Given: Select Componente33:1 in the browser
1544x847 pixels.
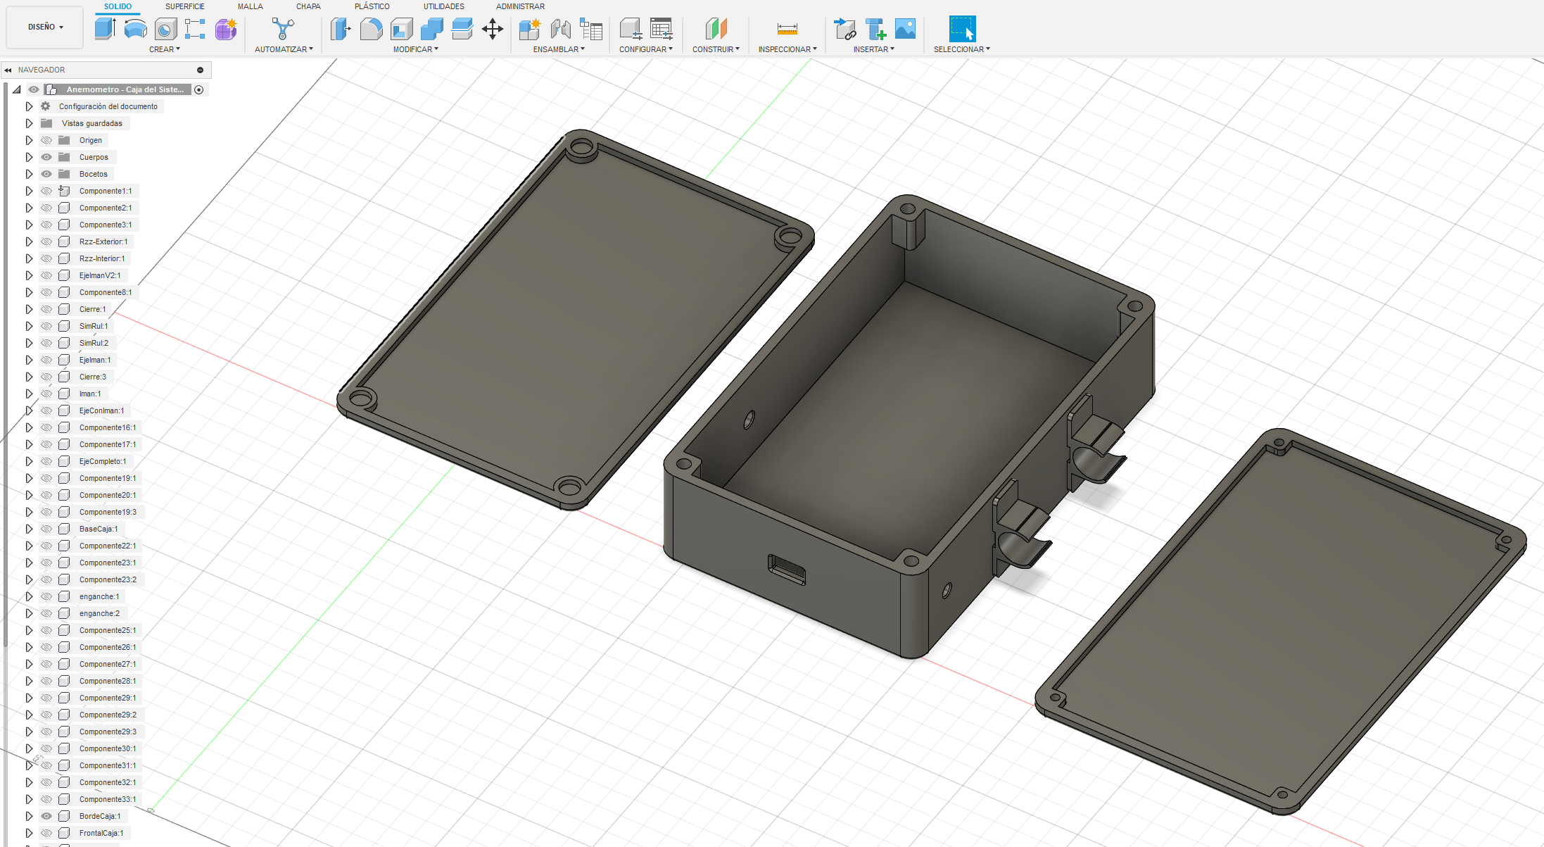Looking at the screenshot, I should (x=108, y=799).
